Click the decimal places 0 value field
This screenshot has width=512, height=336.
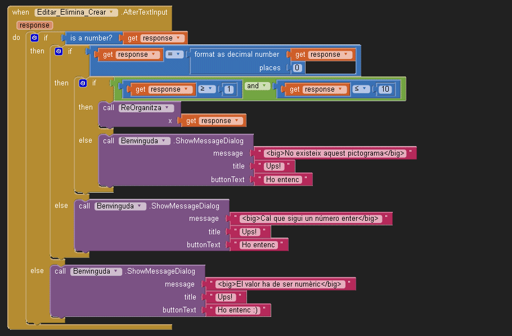(x=298, y=68)
